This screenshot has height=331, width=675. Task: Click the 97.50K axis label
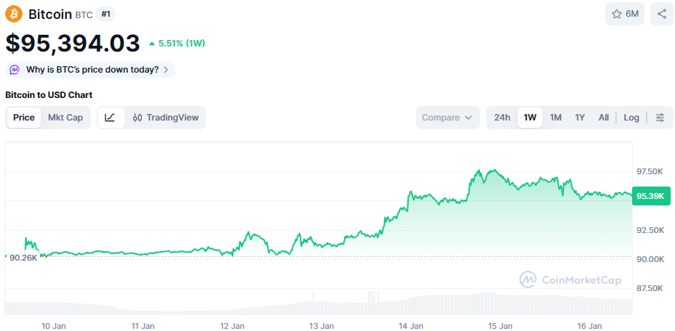(650, 171)
